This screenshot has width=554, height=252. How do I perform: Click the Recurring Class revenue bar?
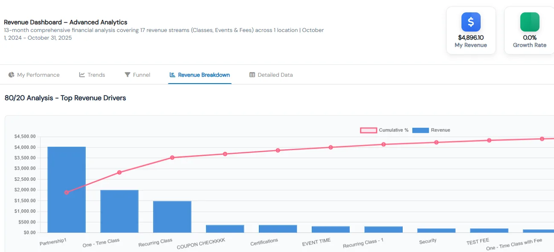tap(172, 217)
